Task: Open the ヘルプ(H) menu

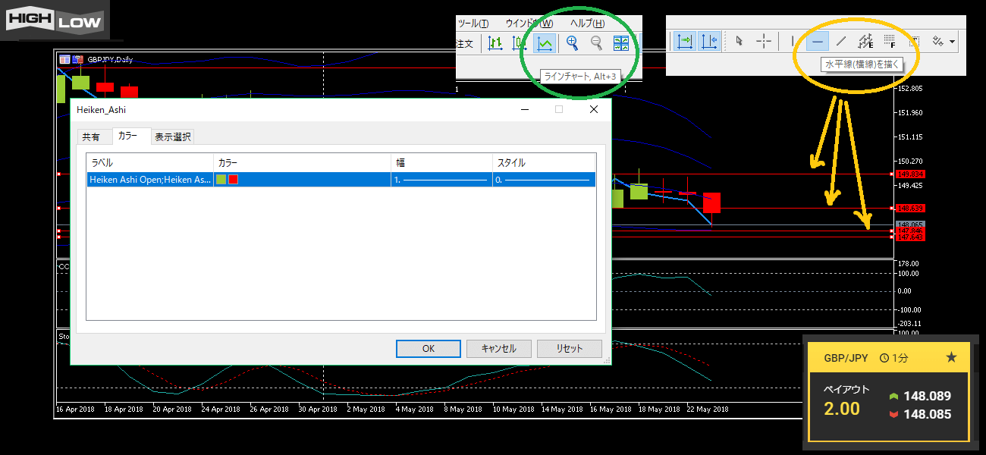Action: point(587,24)
